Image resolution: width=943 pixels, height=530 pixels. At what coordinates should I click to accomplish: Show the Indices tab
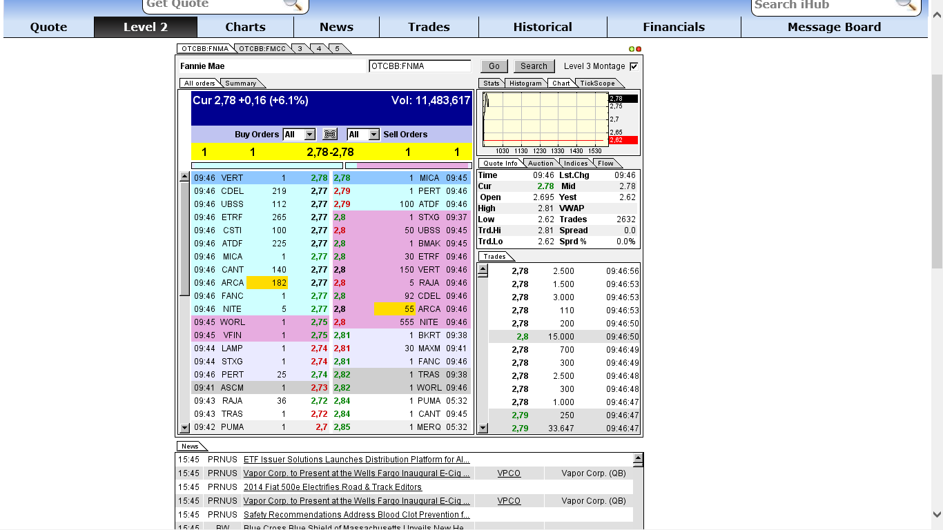pos(576,163)
